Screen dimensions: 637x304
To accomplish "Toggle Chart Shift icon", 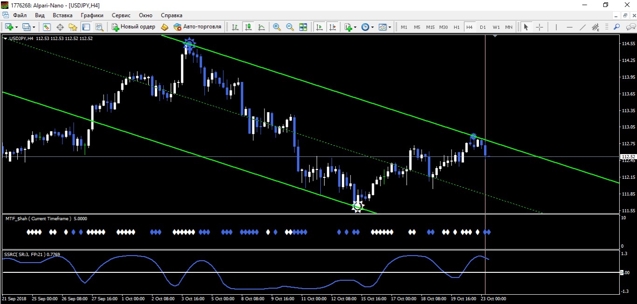I will tap(333, 27).
